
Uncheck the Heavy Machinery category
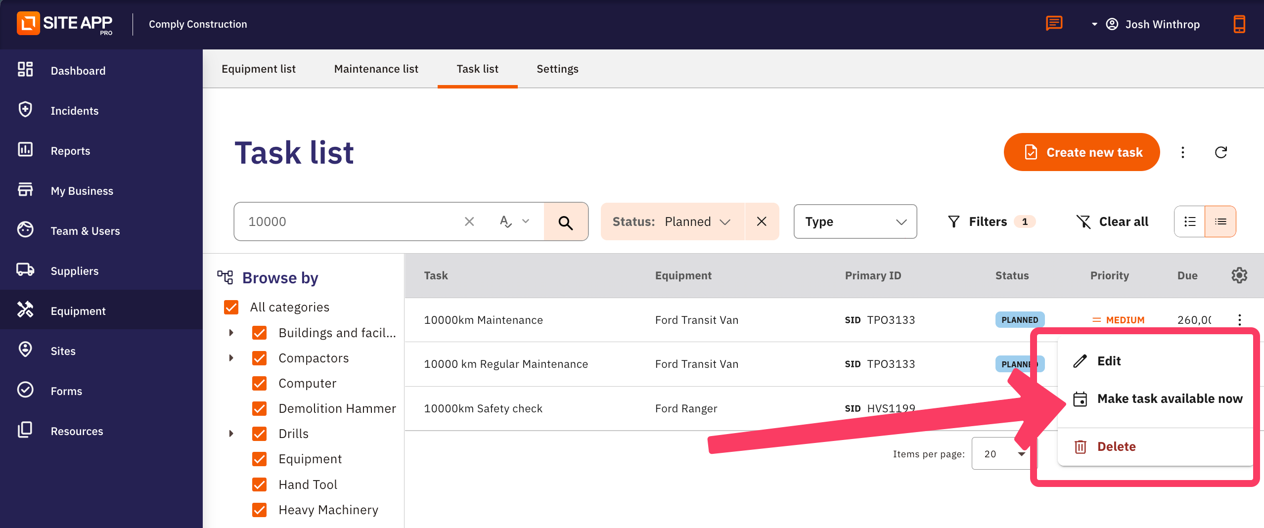pos(259,510)
